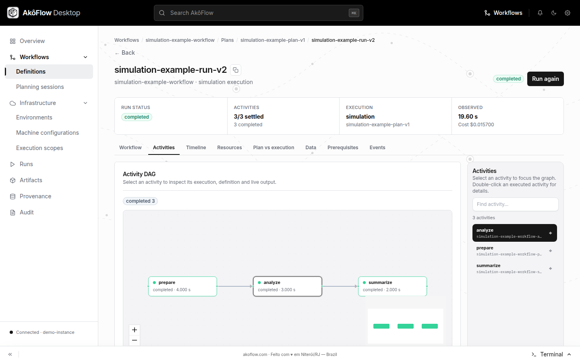Image resolution: width=580 pixels, height=362 pixels.
Task: Open Planning sessions in sidebar
Action: tap(49, 87)
